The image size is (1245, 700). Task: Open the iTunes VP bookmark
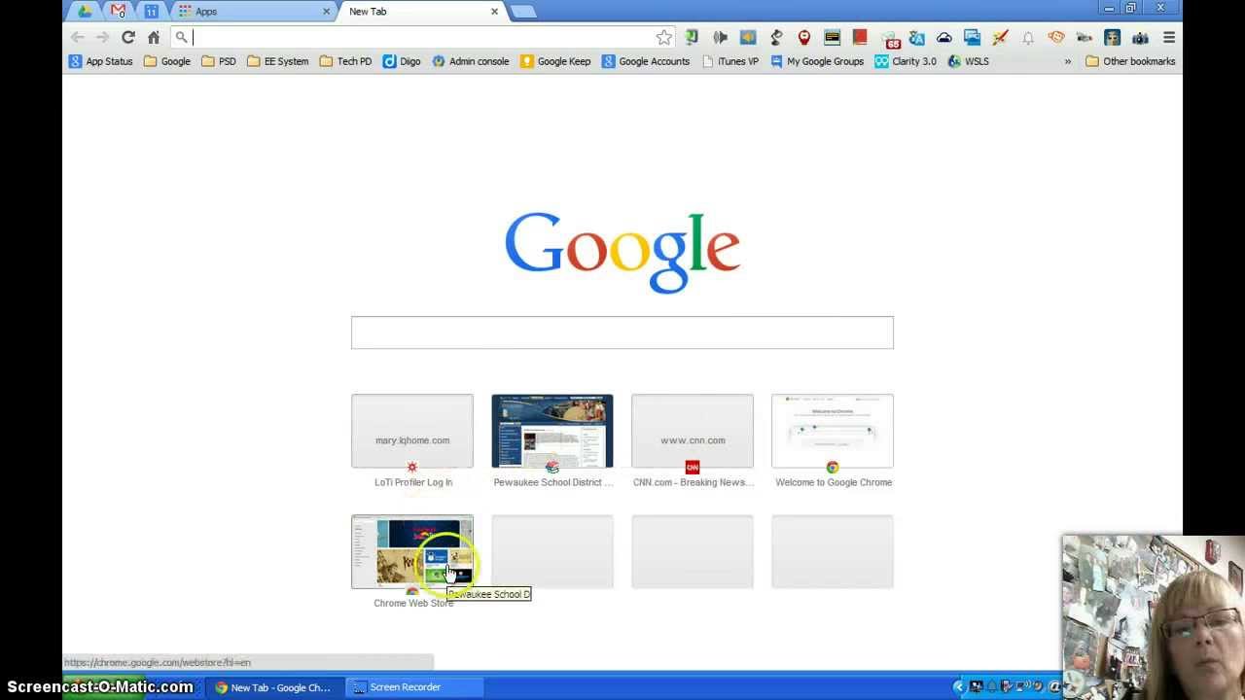pyautogui.click(x=729, y=61)
